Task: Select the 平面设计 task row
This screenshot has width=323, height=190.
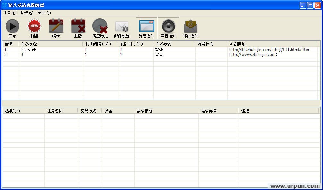Action: (x=28, y=50)
